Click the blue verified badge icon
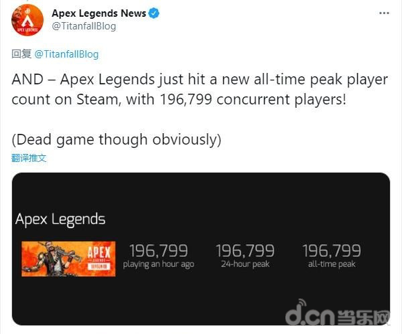 pyautogui.click(x=154, y=13)
